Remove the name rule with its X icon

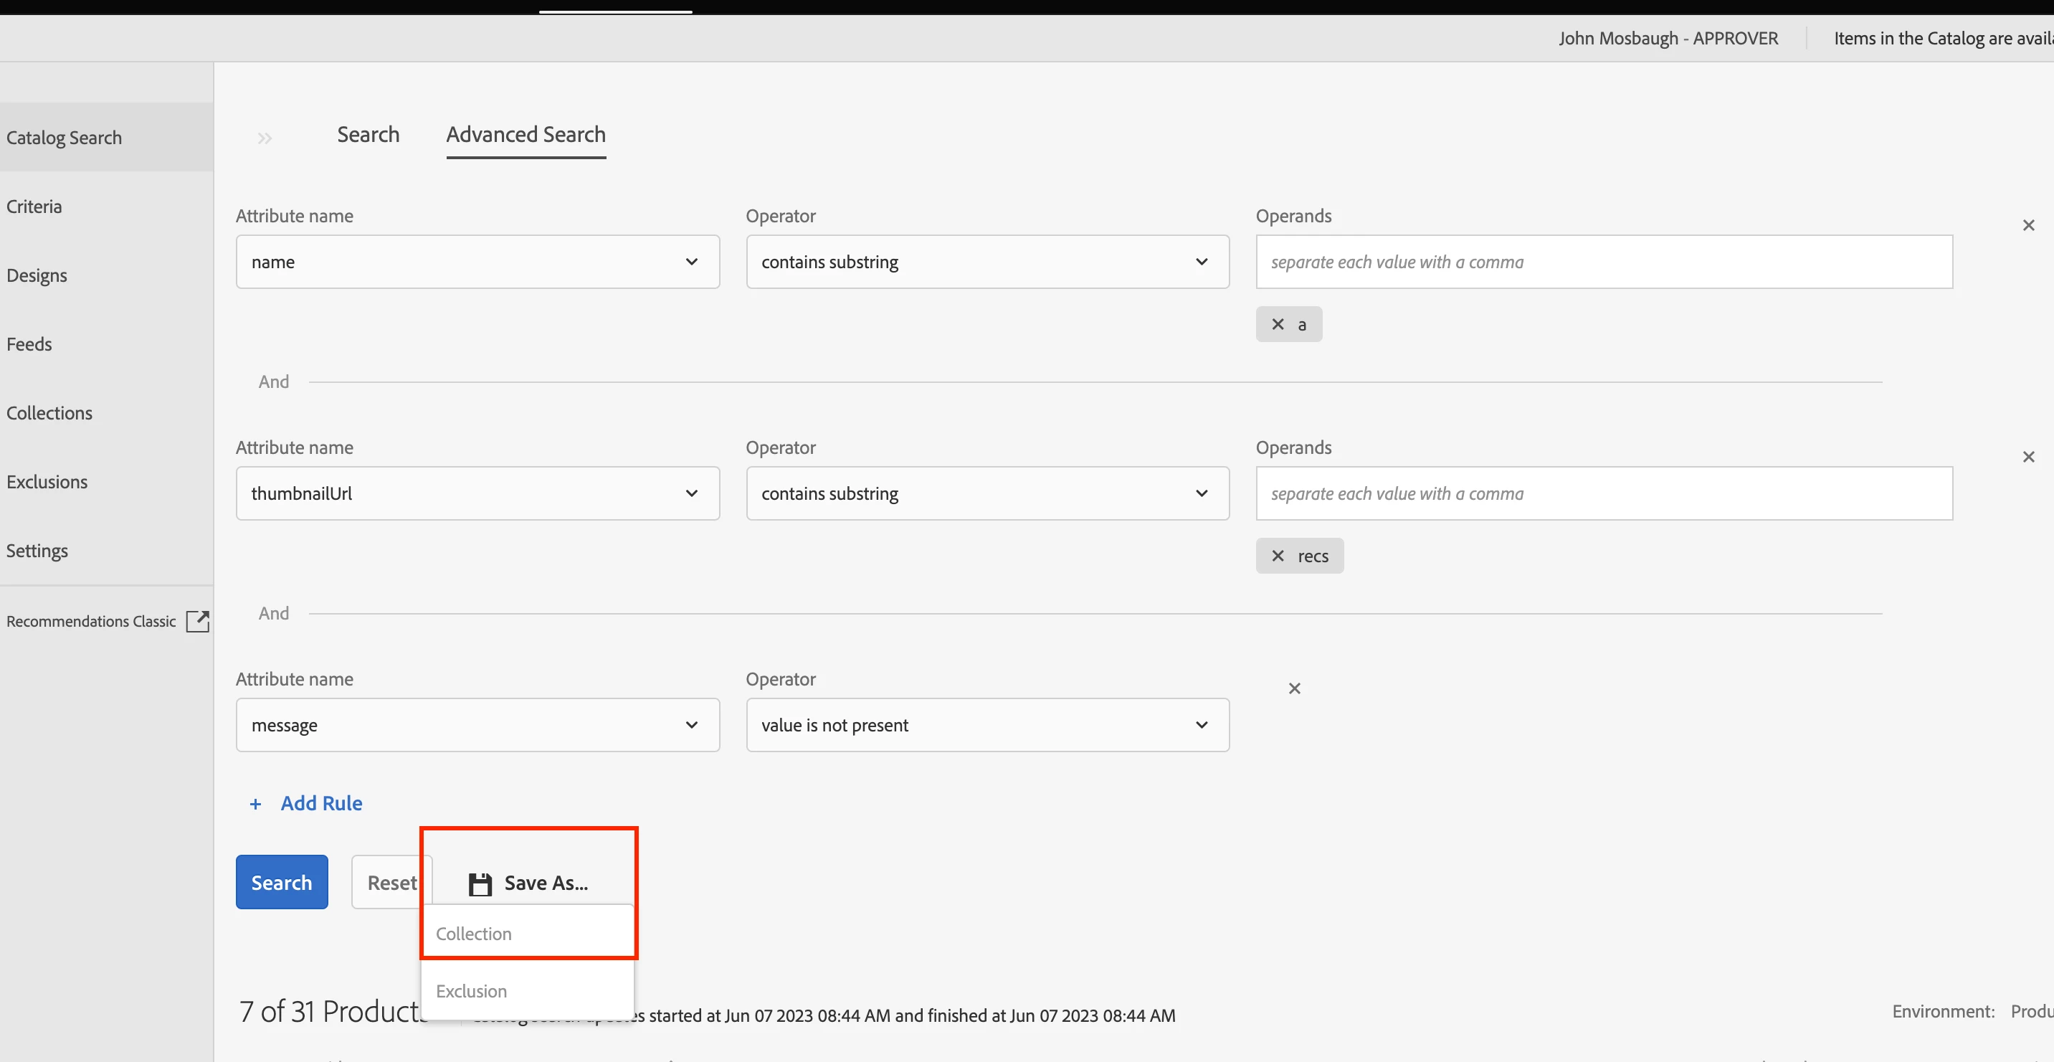pyautogui.click(x=2027, y=226)
